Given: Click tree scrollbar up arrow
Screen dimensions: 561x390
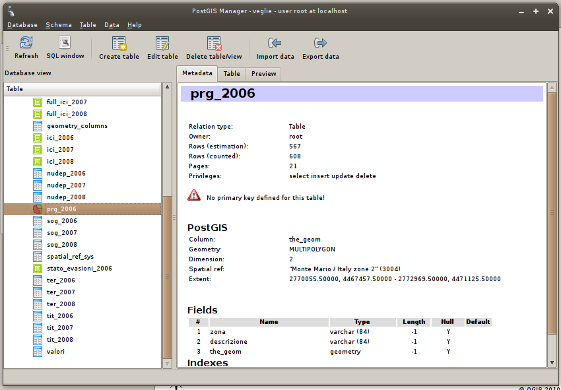Looking at the screenshot, I should click(167, 86).
